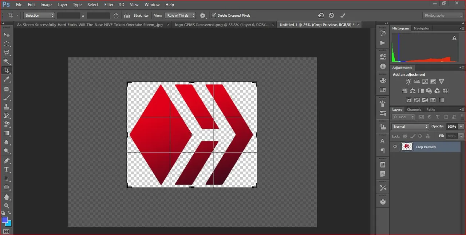Toggle Lock position
The image size is (466, 235).
(x=420, y=136)
